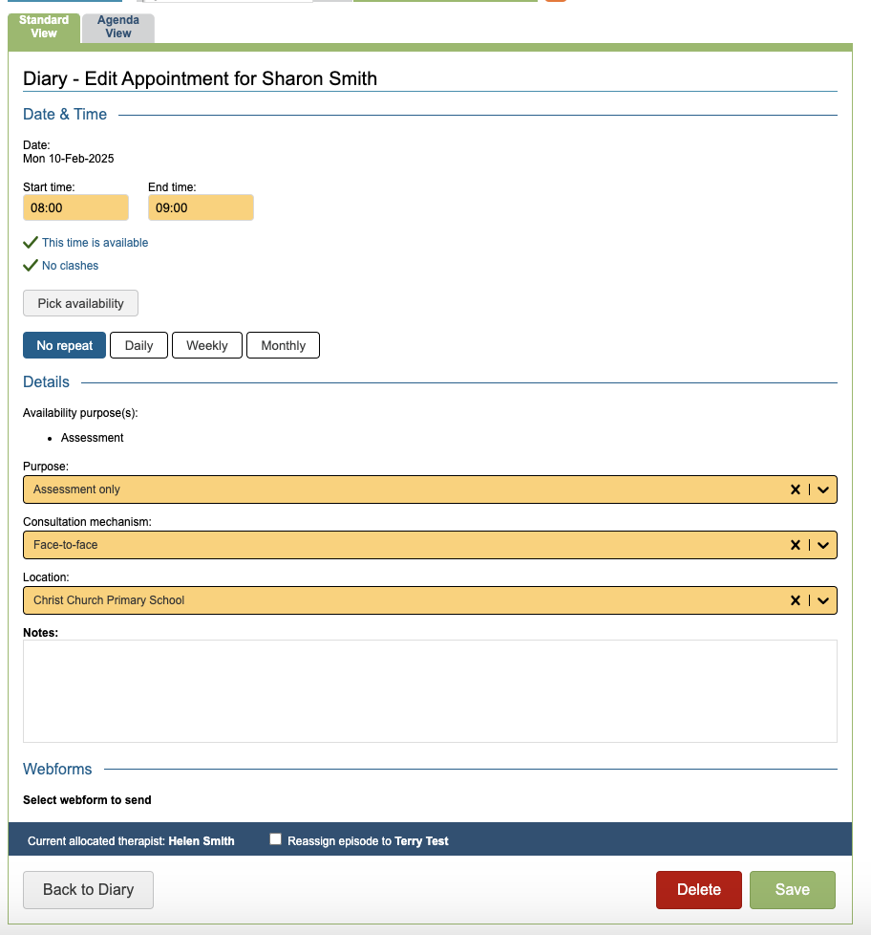871x935 pixels.
Task: Click inside the Notes text area
Action: coord(430,690)
